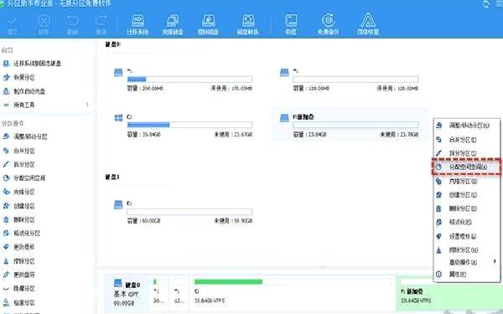Click the refresh icon in the title bar

coord(486,4)
